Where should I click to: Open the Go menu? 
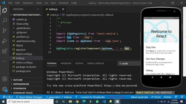pyautogui.click(x=46, y=3)
